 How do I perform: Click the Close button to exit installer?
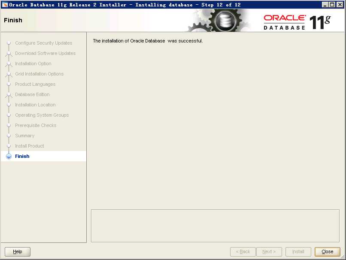click(328, 251)
